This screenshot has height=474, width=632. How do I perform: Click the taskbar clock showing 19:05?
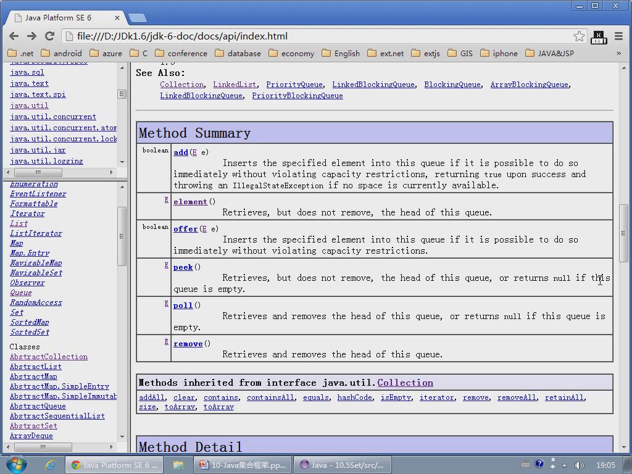(605, 465)
